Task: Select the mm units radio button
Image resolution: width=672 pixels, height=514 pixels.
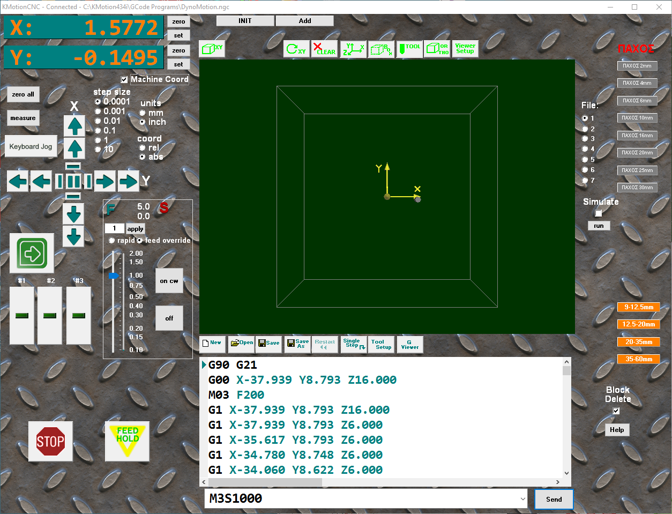Action: tap(143, 113)
